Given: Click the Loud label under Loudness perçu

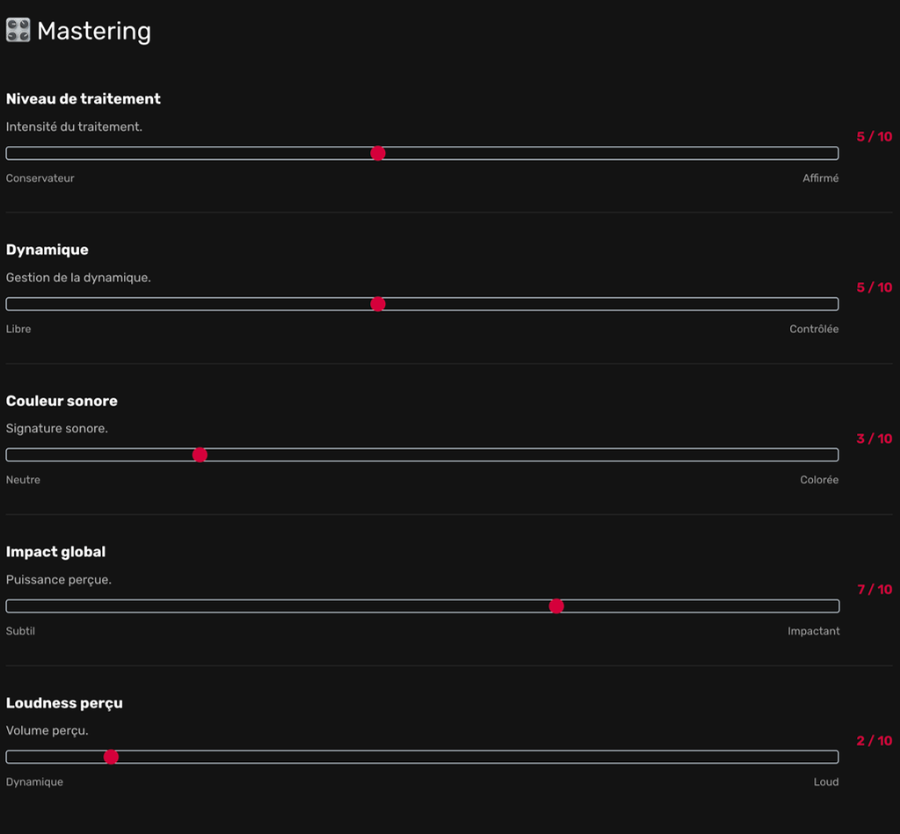Looking at the screenshot, I should point(826,782).
